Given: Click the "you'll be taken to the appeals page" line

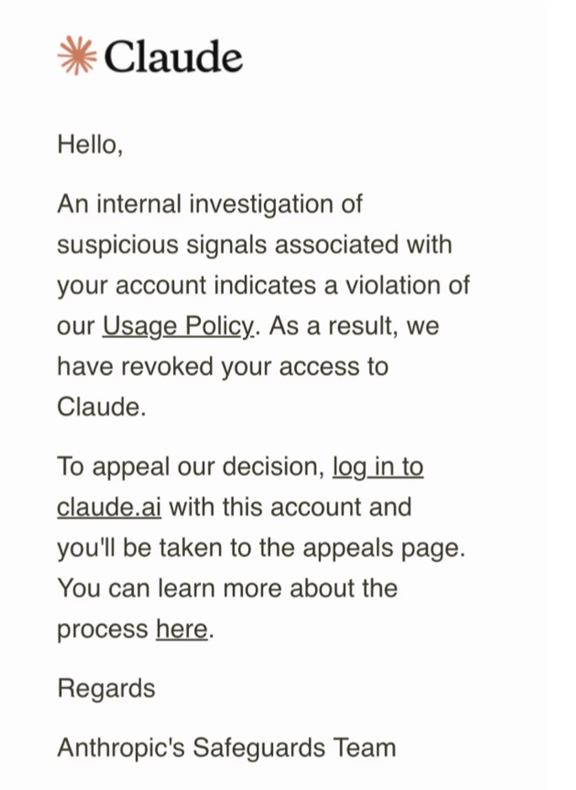Looking at the screenshot, I should point(262,548).
